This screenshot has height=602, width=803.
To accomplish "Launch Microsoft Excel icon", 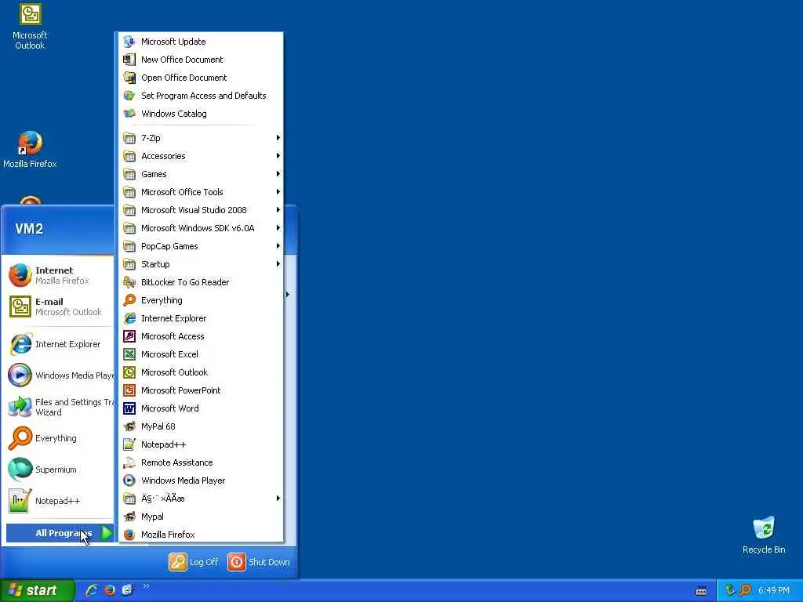I will pos(129,354).
